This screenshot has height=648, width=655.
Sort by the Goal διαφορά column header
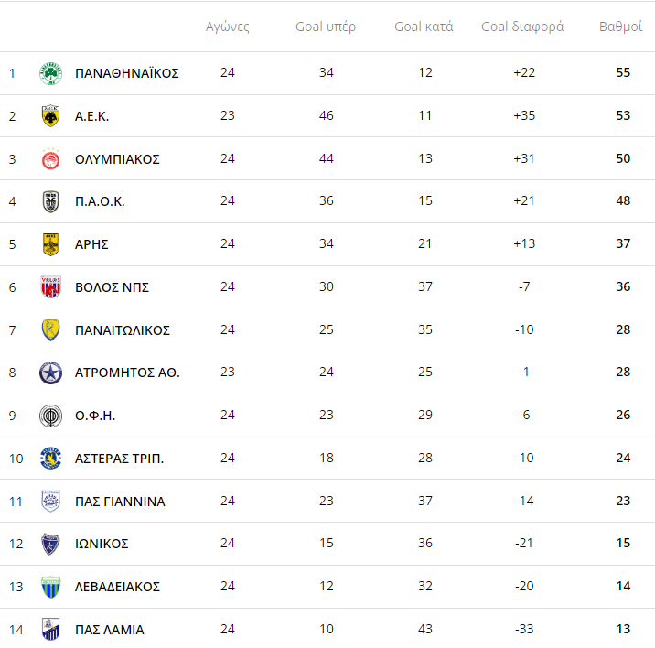click(x=522, y=27)
